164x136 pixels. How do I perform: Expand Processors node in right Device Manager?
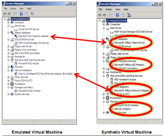(104, 98)
